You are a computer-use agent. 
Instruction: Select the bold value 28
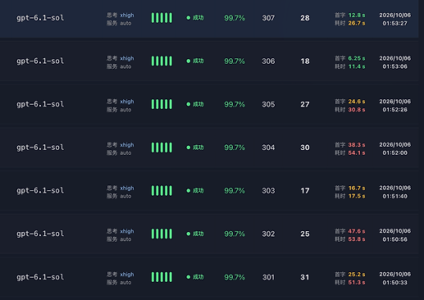[305, 18]
